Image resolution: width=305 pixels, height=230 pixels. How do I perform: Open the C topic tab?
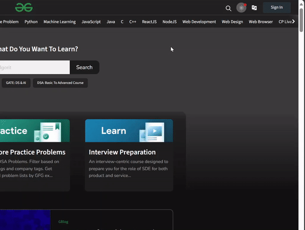(122, 22)
